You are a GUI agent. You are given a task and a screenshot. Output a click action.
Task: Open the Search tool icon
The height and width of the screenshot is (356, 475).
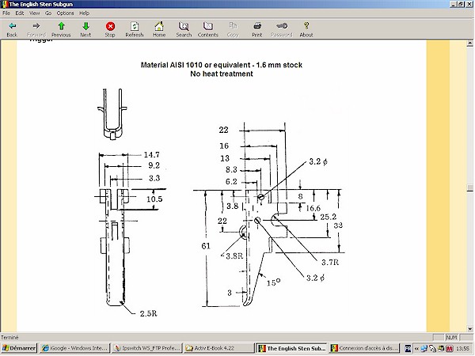[x=184, y=26]
